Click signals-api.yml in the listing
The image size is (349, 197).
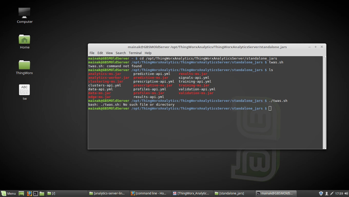pyautogui.click(x=194, y=78)
